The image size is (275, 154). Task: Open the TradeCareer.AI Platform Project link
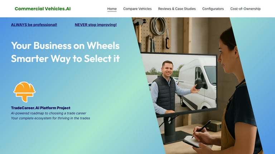tap(41, 108)
